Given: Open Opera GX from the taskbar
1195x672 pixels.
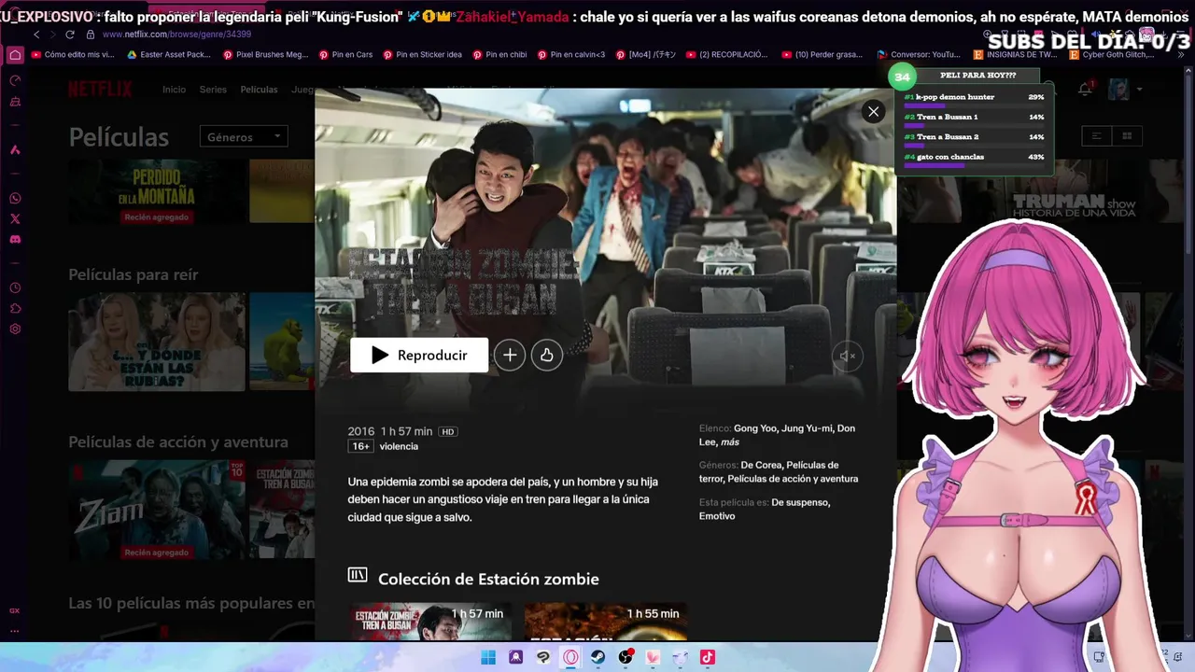Looking at the screenshot, I should pos(570,657).
